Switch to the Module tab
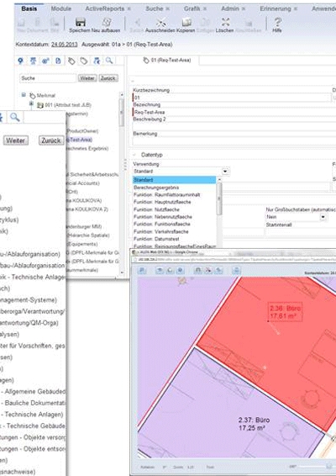 [61, 8]
